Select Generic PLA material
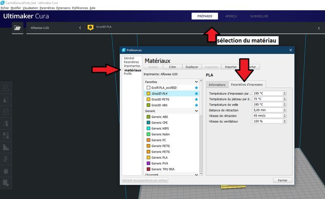This screenshot has height=199, width=325. point(171,157)
